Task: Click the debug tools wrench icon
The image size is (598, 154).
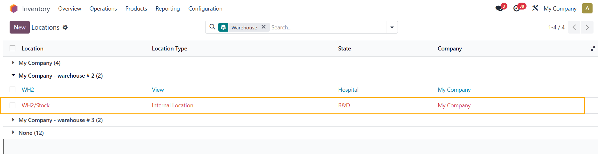Action: (x=535, y=8)
